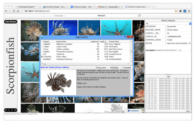Close the Inbox browser tab
The image size is (195, 125).
click(122, 7)
